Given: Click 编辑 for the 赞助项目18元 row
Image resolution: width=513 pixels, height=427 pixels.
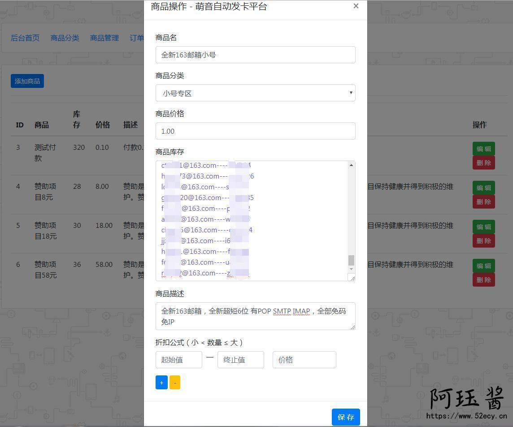Looking at the screenshot, I should click(483, 227).
